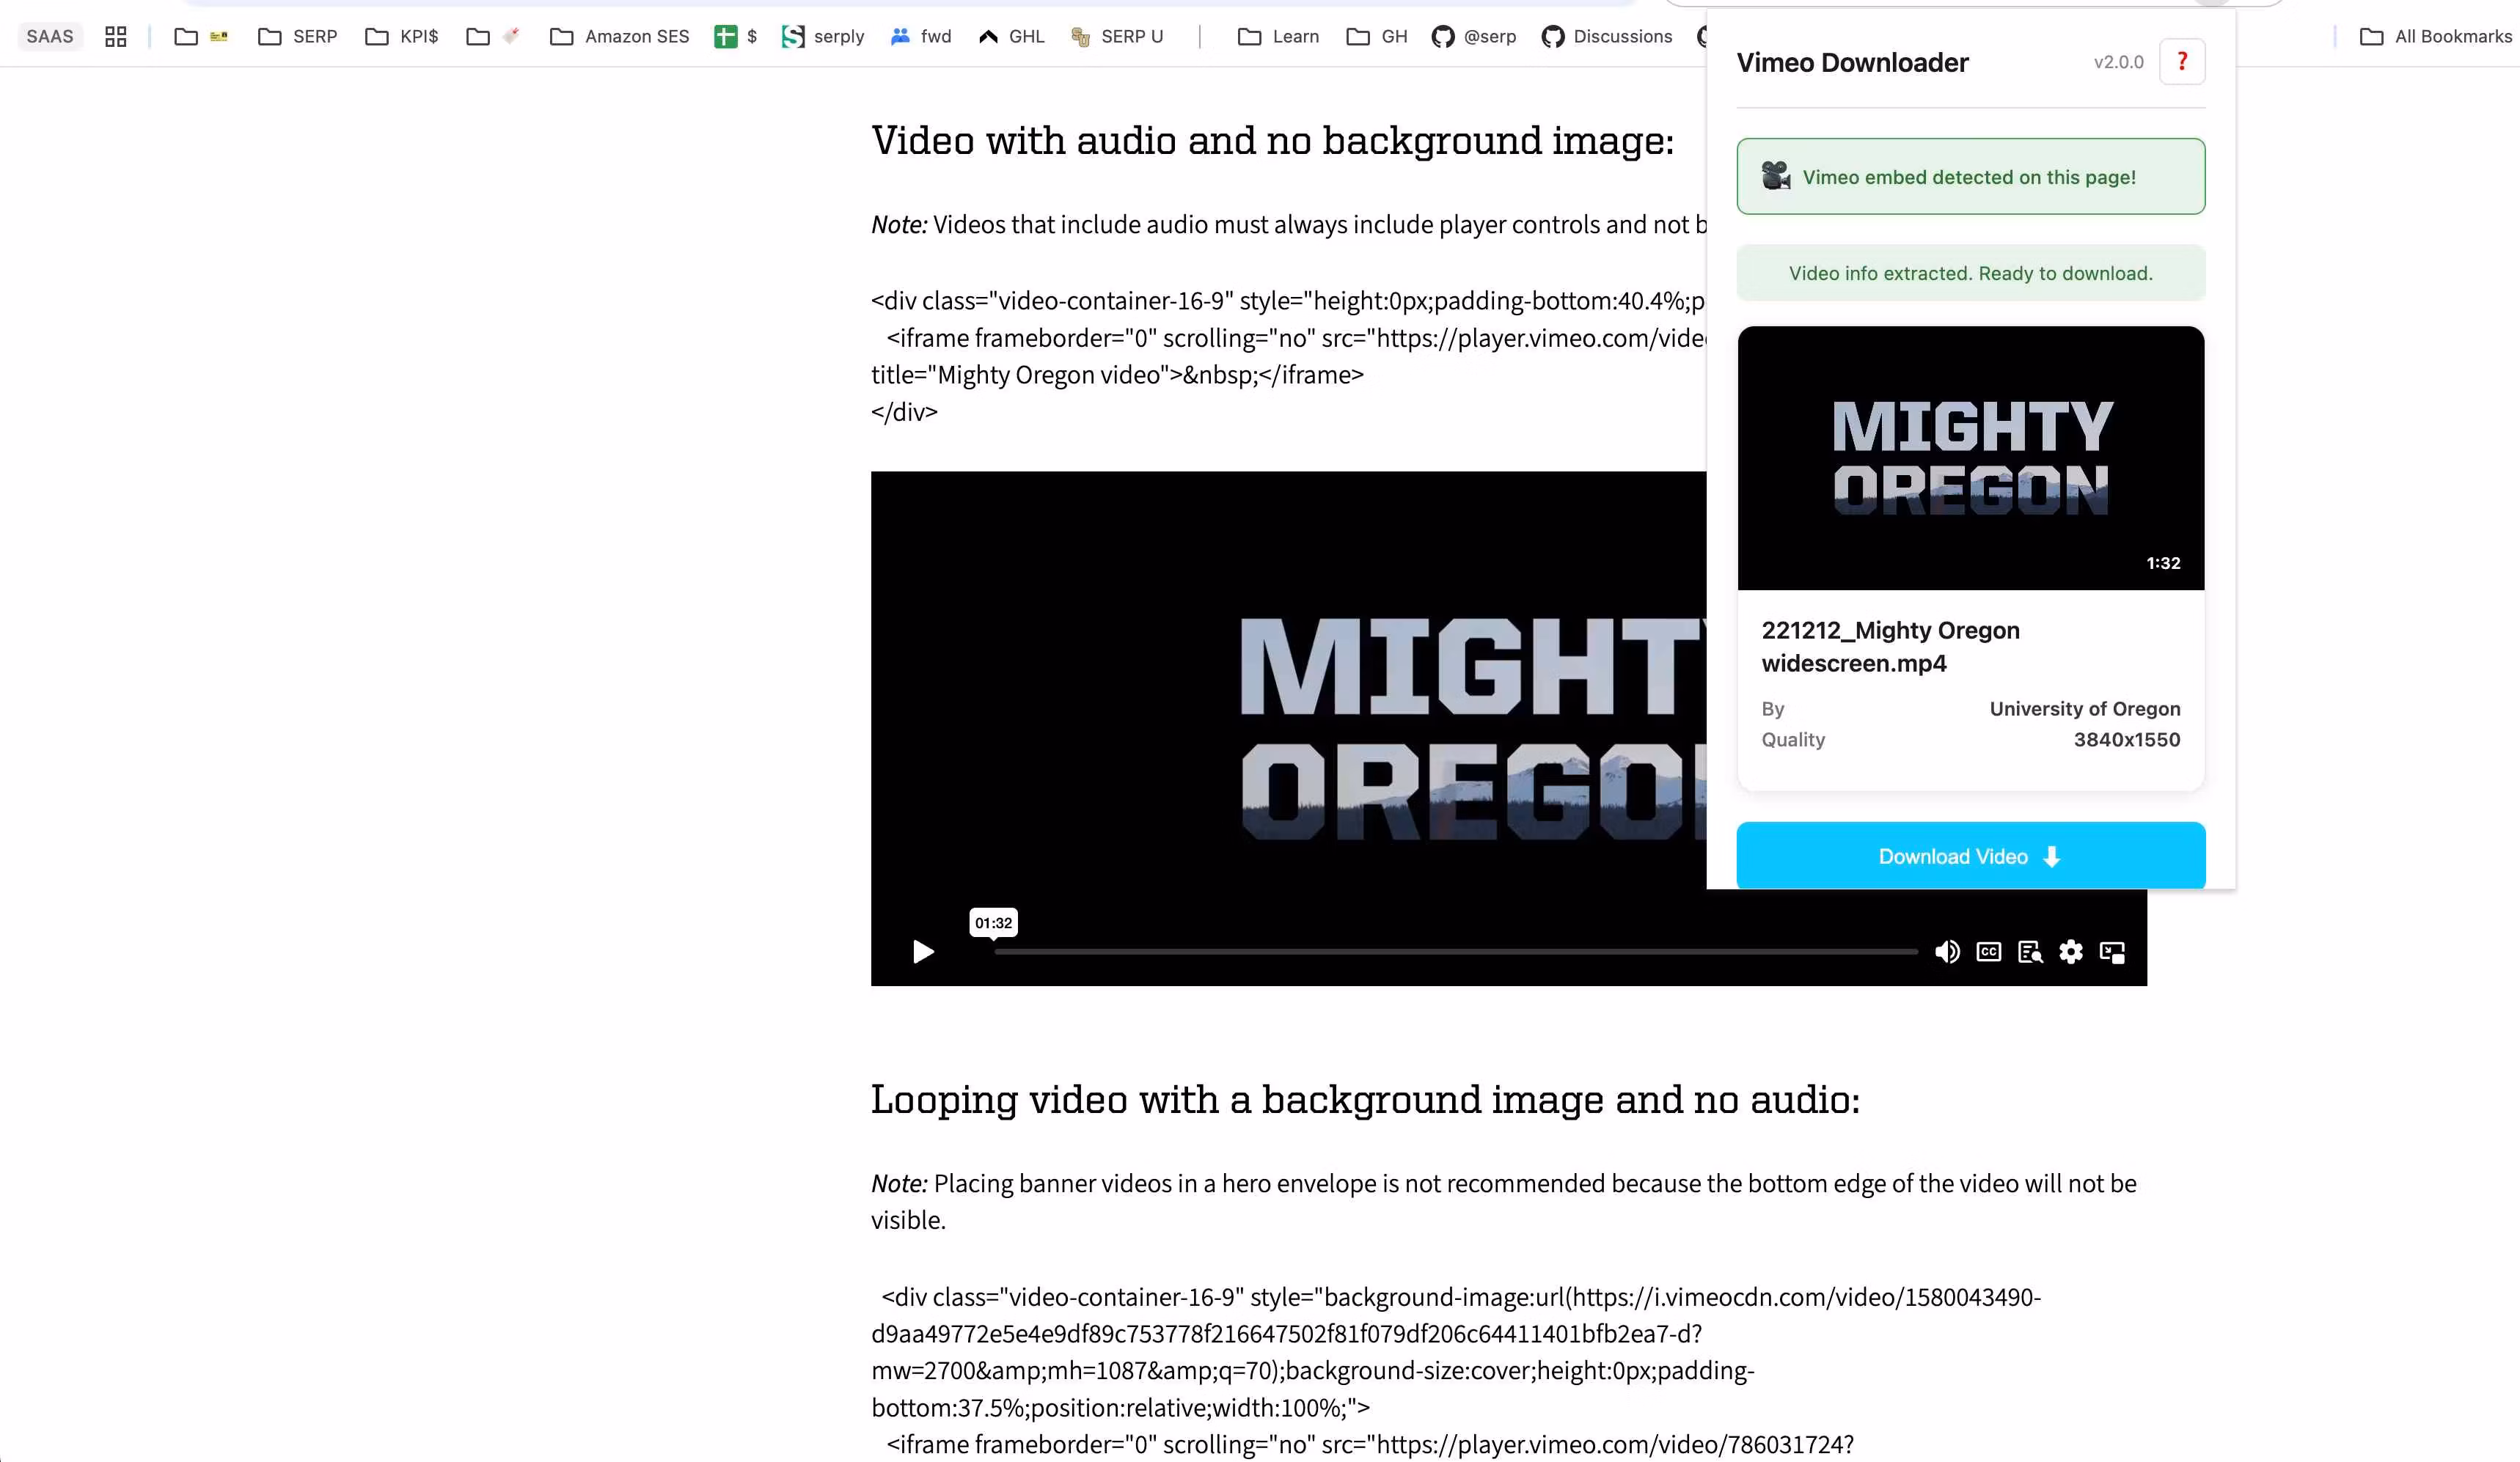The height and width of the screenshot is (1462, 2520).
Task: Open the video transcript search panel
Action: tap(2030, 951)
